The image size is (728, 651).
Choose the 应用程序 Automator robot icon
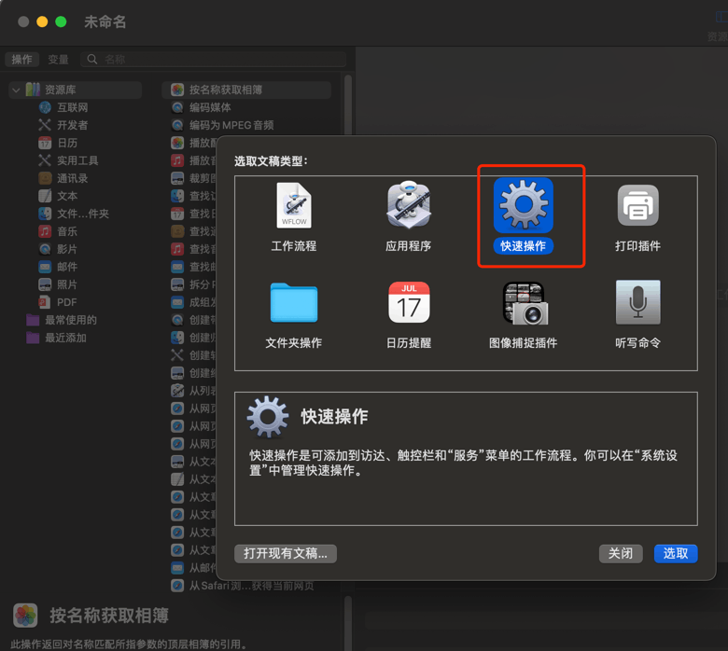click(409, 204)
